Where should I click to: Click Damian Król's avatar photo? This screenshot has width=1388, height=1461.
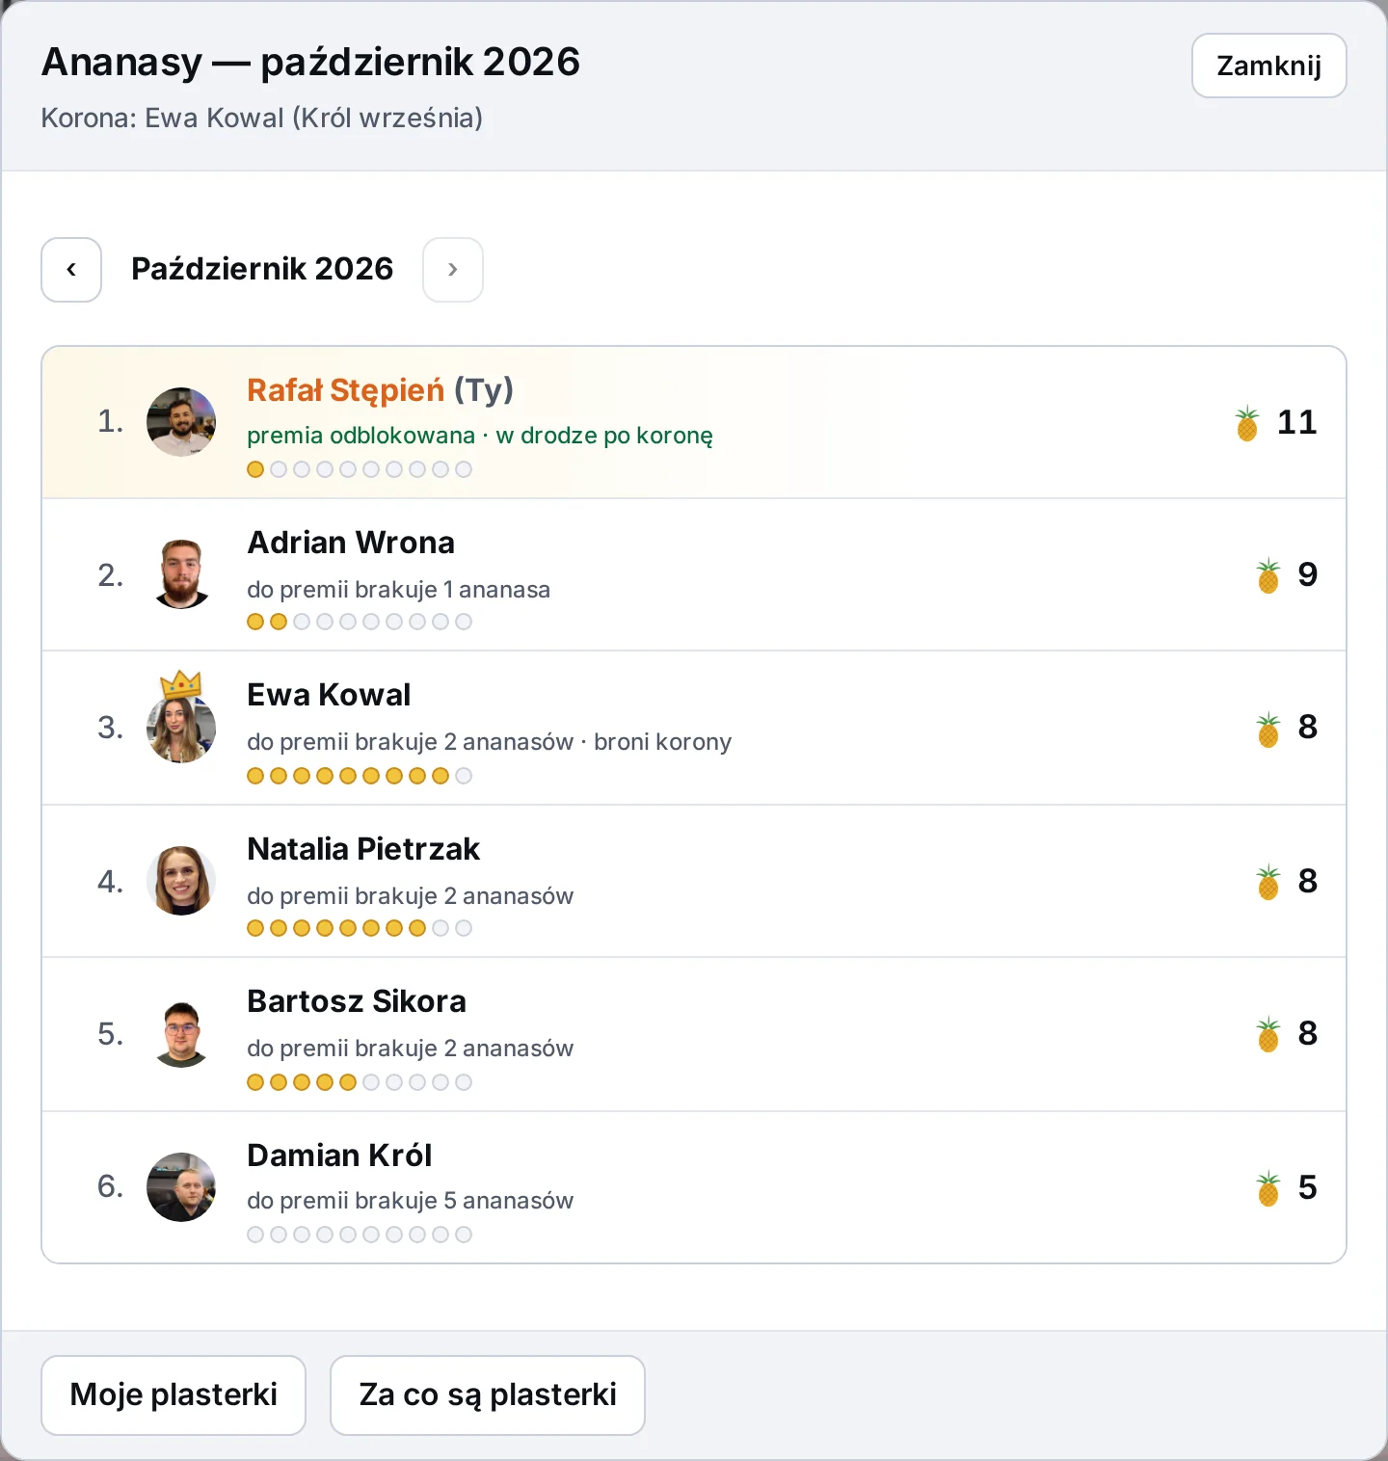click(181, 1187)
